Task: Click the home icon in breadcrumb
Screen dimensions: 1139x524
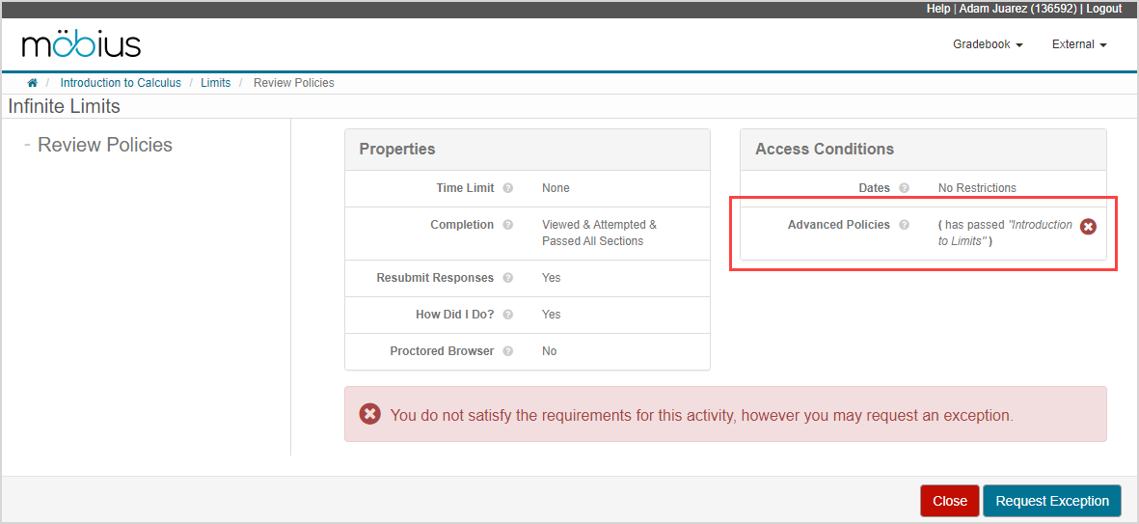Action: tap(32, 83)
